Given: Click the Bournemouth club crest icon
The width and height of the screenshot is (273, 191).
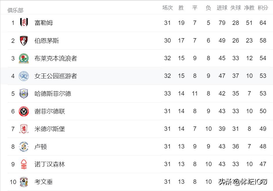Looking at the screenshot, I should [24, 41].
